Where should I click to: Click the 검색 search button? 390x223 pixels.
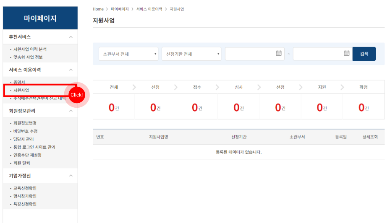[x=364, y=54]
